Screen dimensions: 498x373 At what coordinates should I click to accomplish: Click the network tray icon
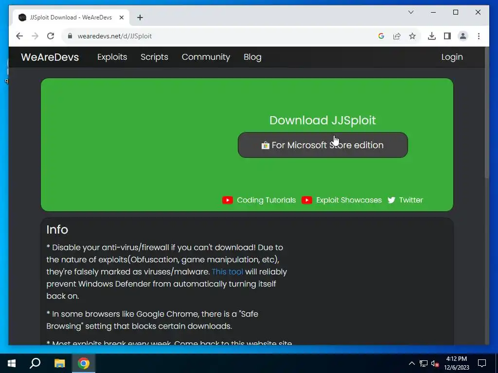pos(424,363)
